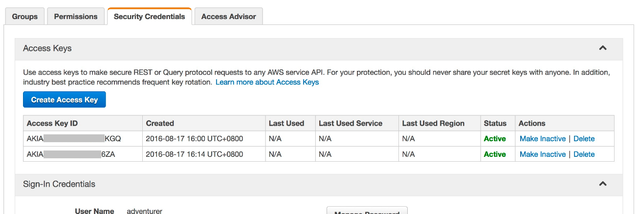Make the 6ZA access key inactive
The width and height of the screenshot is (638, 214).
pos(542,154)
